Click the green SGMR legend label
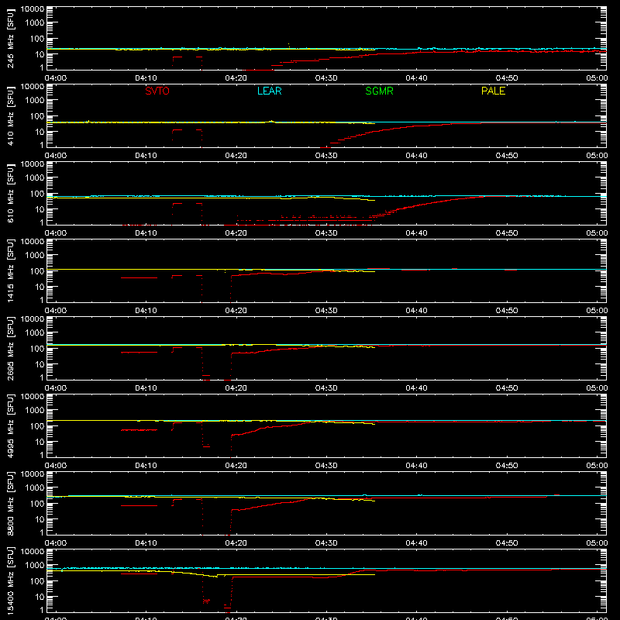 (379, 91)
